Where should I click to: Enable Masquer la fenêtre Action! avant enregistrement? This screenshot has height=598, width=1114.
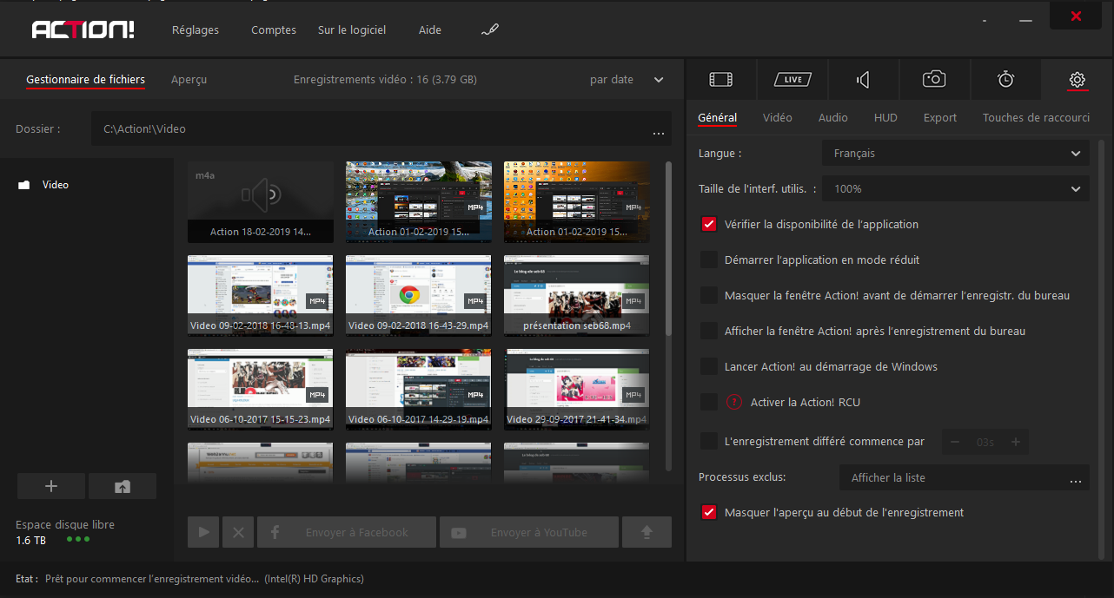coord(709,295)
